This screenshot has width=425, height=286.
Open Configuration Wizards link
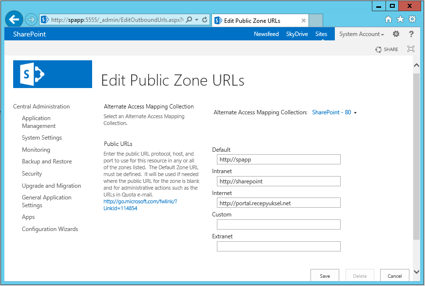pos(50,229)
